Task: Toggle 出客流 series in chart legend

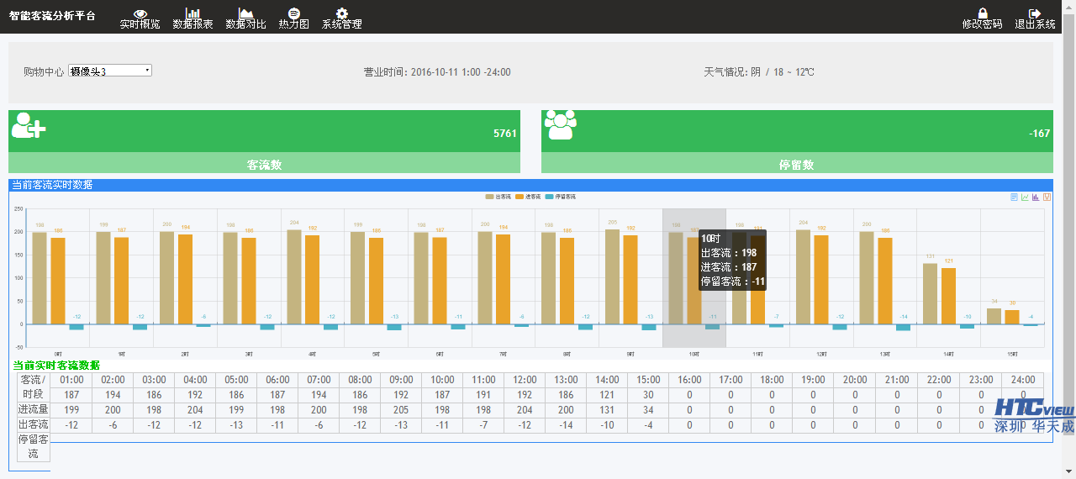Action: pyautogui.click(x=499, y=197)
